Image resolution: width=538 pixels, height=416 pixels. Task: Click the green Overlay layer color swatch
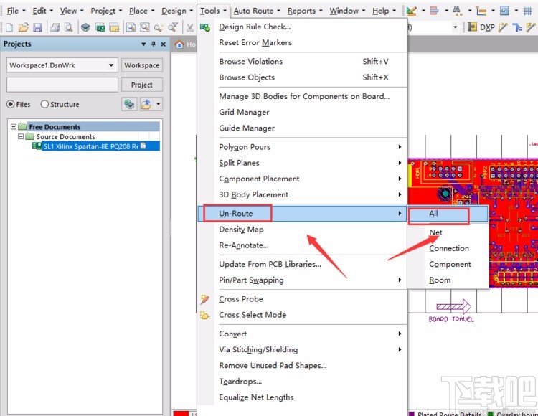coord(491,414)
